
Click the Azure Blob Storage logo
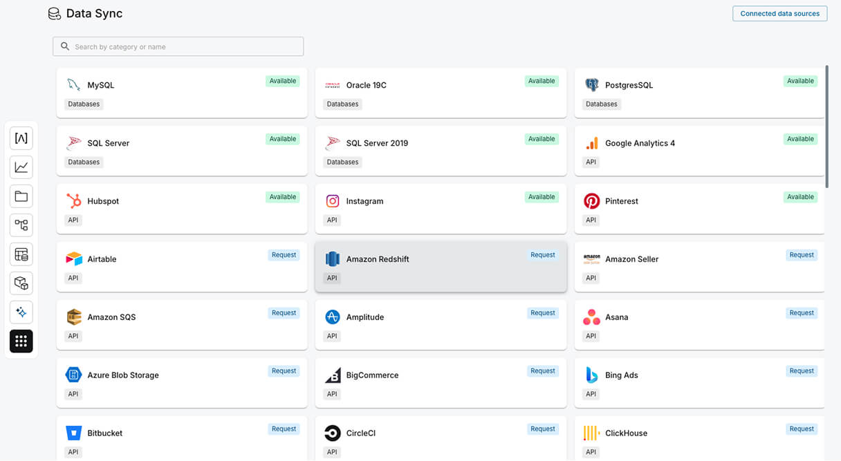coord(73,375)
